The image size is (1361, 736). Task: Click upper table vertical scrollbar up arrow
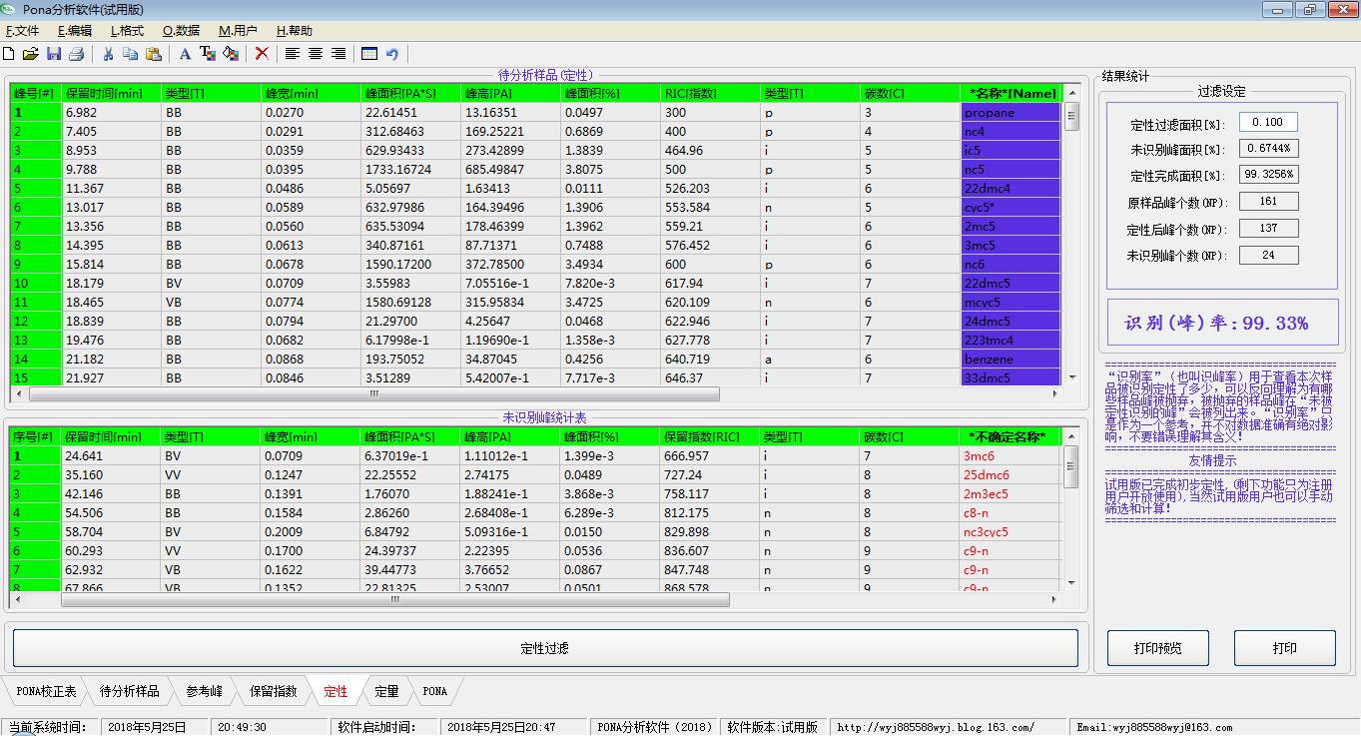pyautogui.click(x=1071, y=92)
